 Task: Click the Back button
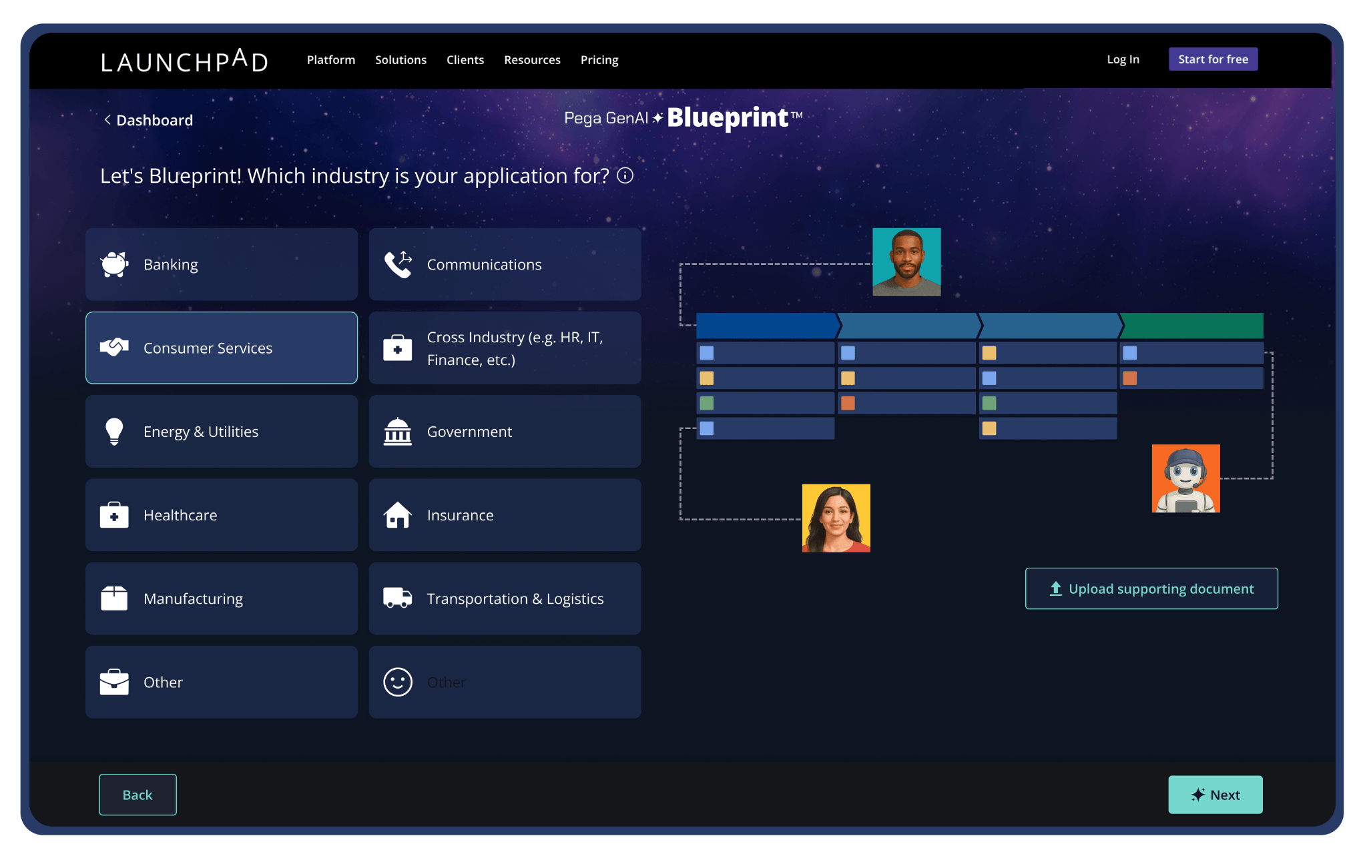pos(138,795)
